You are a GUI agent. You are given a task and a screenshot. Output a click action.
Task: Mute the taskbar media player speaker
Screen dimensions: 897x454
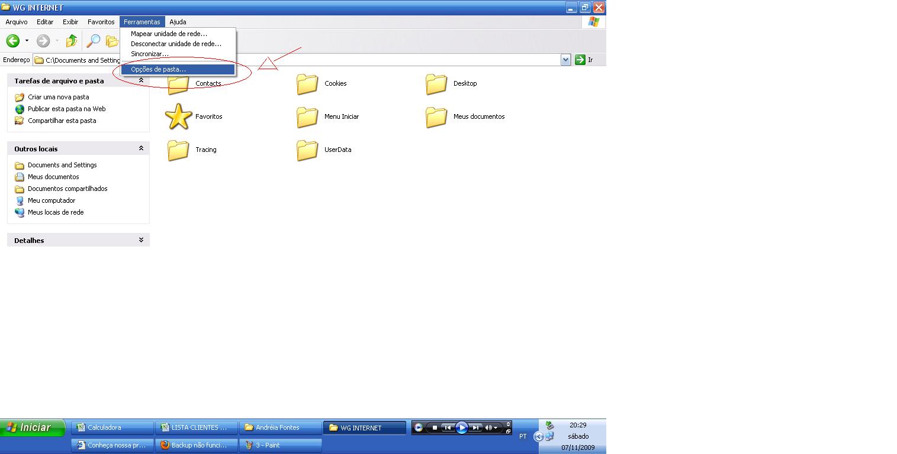coord(488,427)
